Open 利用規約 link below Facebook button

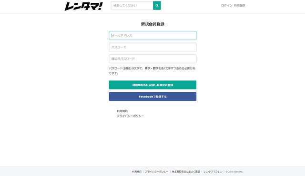(122, 111)
